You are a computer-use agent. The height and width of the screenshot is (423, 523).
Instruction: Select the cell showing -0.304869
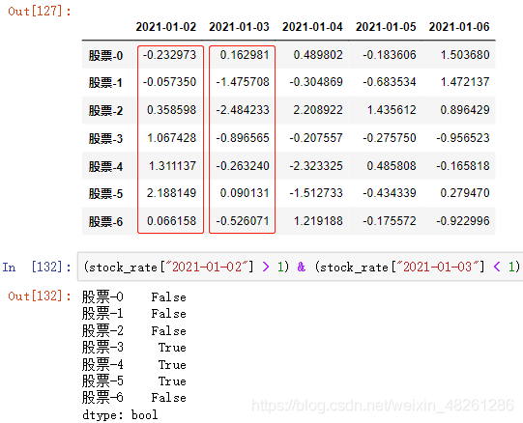pyautogui.click(x=316, y=82)
